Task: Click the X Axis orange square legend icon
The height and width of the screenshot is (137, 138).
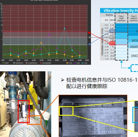Action: pos(67,63)
